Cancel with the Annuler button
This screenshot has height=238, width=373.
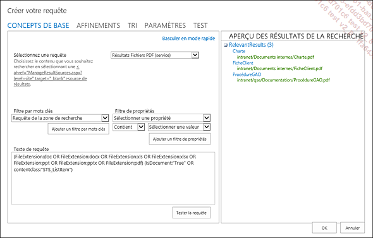tap(352, 228)
